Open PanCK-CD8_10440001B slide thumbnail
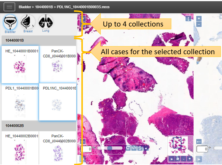 pyautogui.click(x=58, y=64)
